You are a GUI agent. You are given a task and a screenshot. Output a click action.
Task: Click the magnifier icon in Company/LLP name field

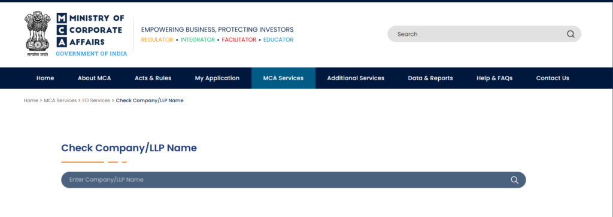[514, 180]
